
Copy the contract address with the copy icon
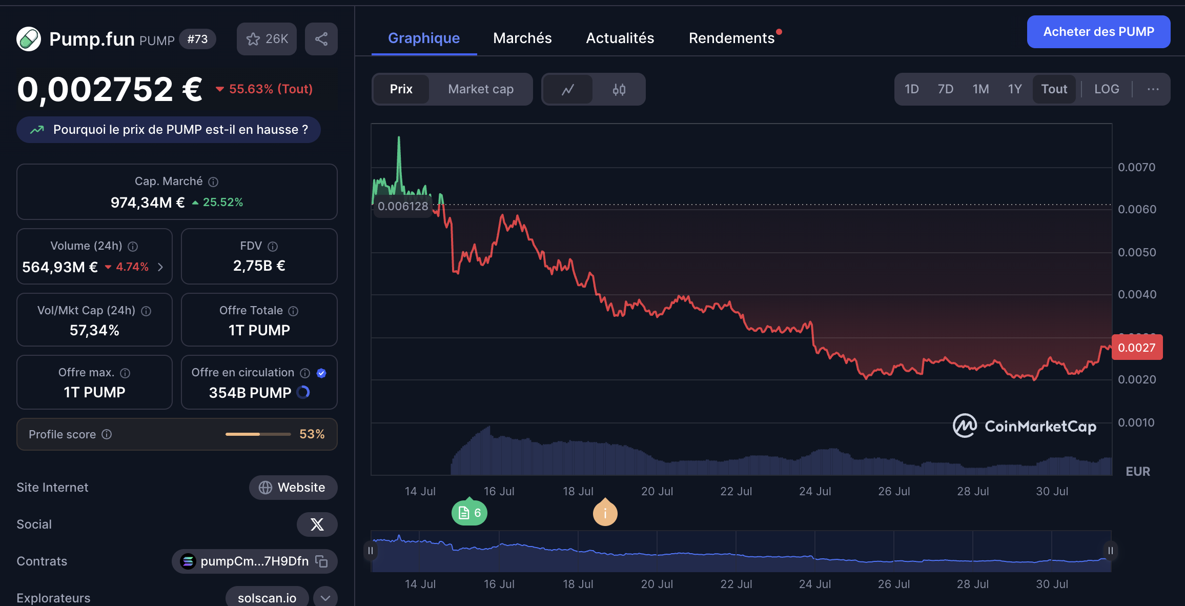tap(322, 561)
